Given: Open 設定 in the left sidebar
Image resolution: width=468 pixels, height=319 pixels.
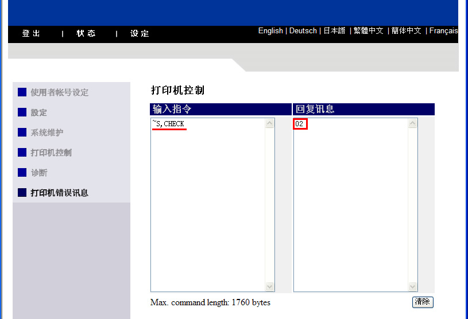Looking at the screenshot, I should point(39,112).
